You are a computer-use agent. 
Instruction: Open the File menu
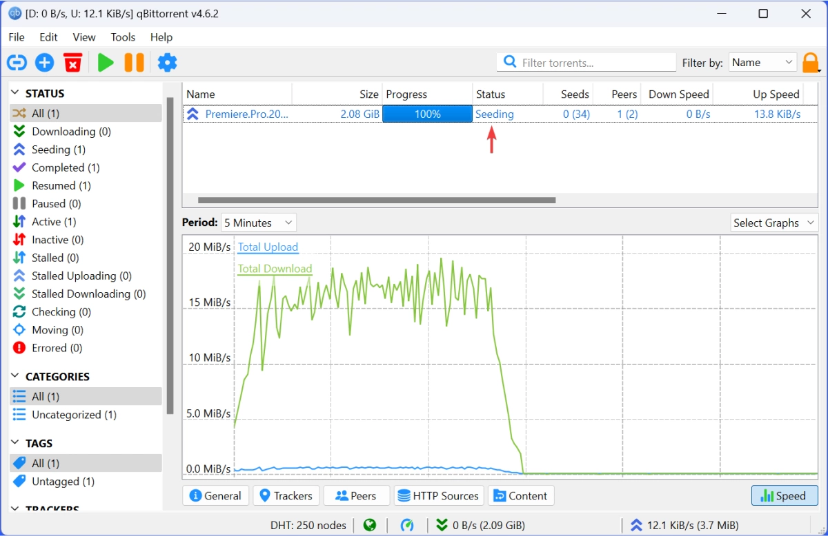17,37
